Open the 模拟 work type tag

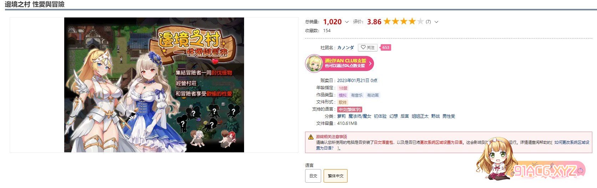[343, 95]
